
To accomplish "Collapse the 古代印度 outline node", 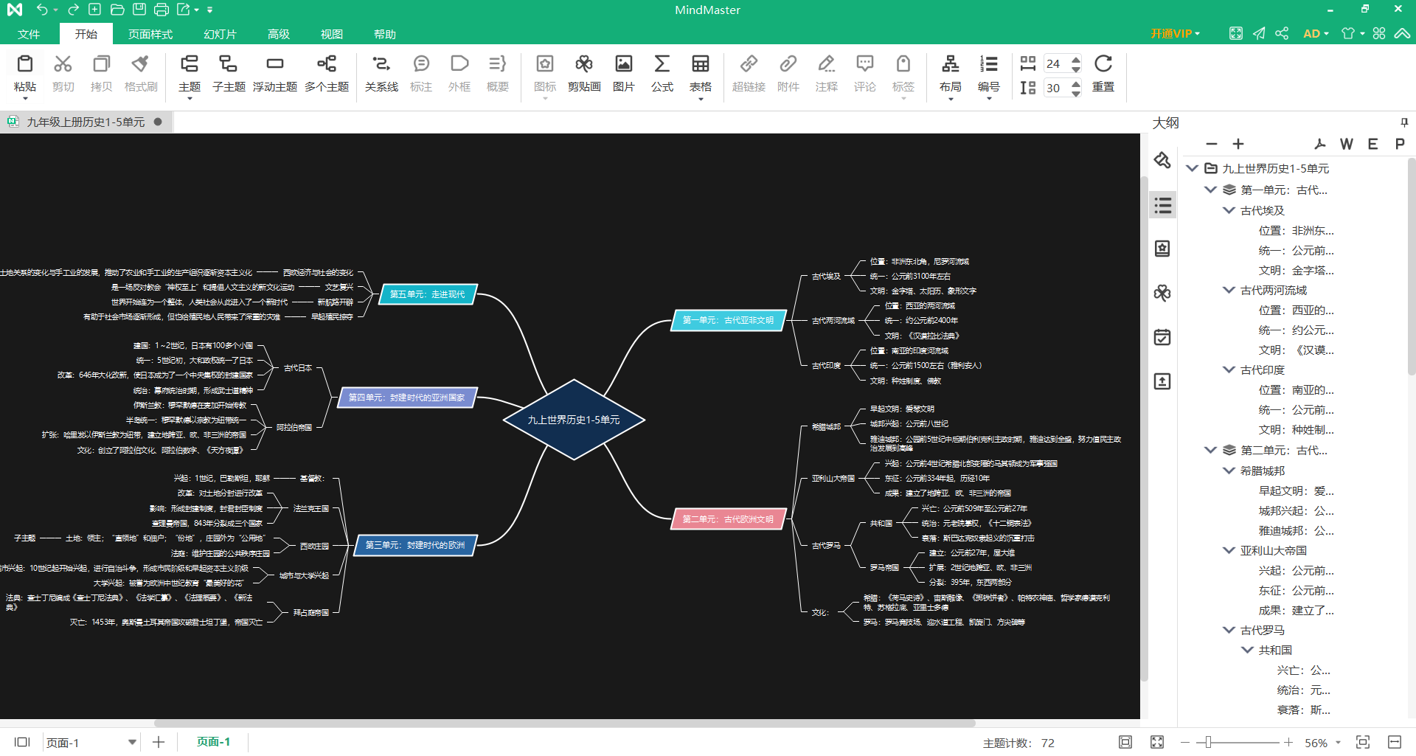I will click(1229, 370).
